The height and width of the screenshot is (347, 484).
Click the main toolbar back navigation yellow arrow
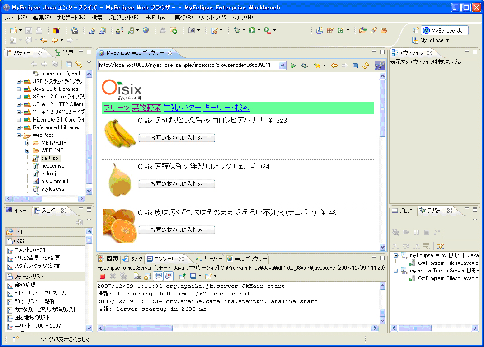(55, 40)
